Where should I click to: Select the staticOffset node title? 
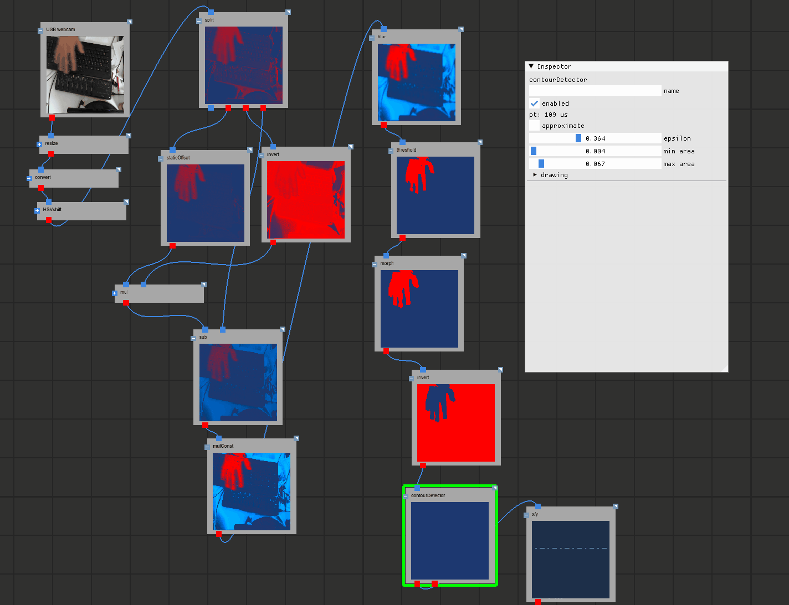point(178,158)
